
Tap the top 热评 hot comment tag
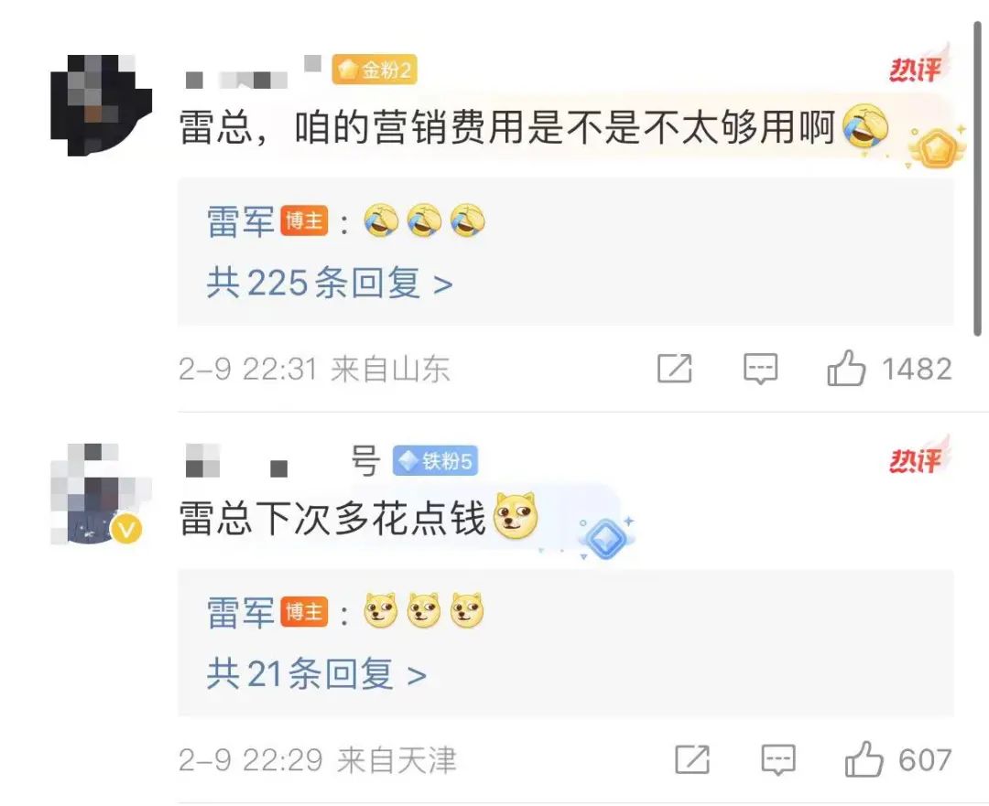coord(918,66)
